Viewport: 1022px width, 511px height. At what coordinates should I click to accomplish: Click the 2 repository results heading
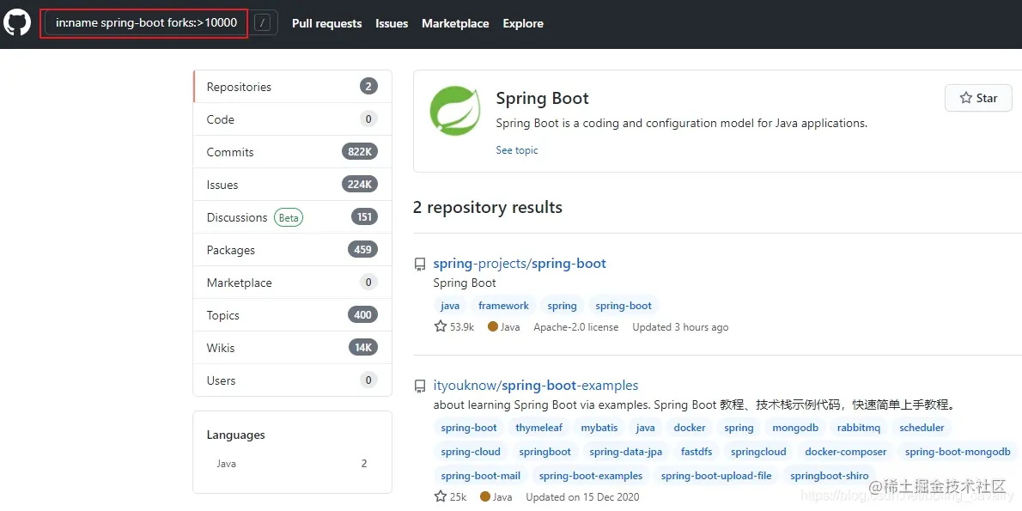488,207
